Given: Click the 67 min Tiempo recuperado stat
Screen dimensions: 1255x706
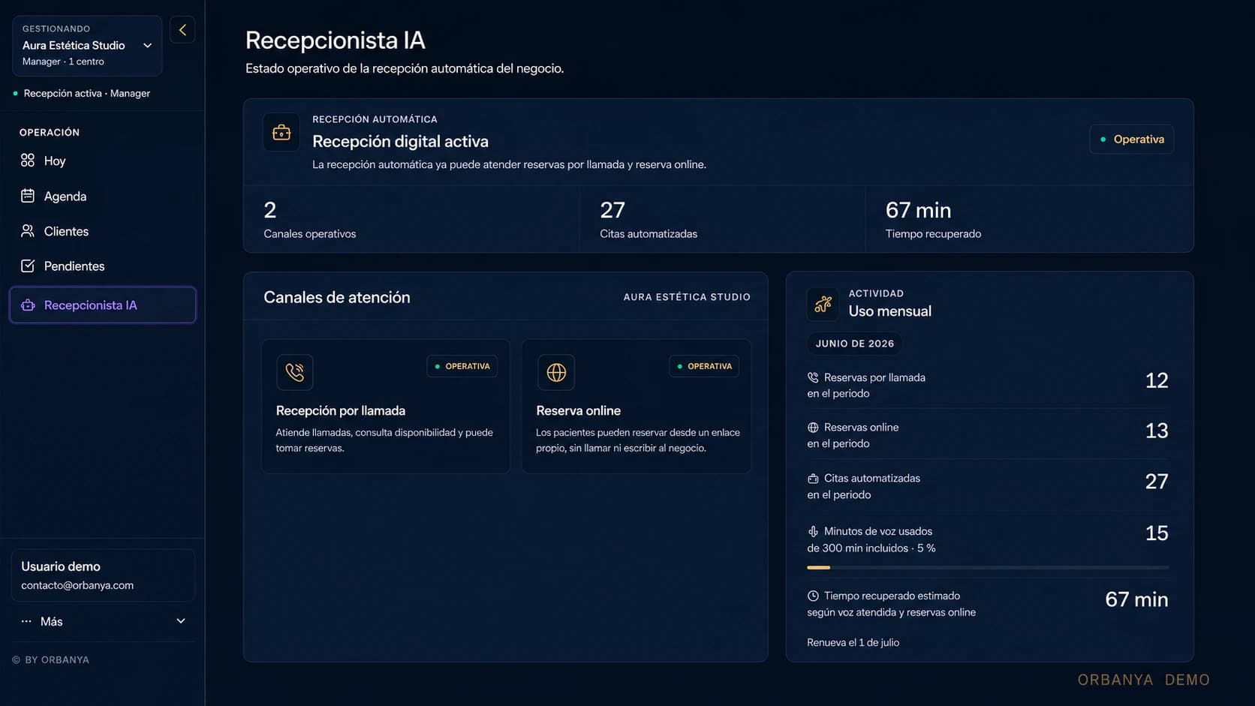Looking at the screenshot, I should pos(1029,219).
